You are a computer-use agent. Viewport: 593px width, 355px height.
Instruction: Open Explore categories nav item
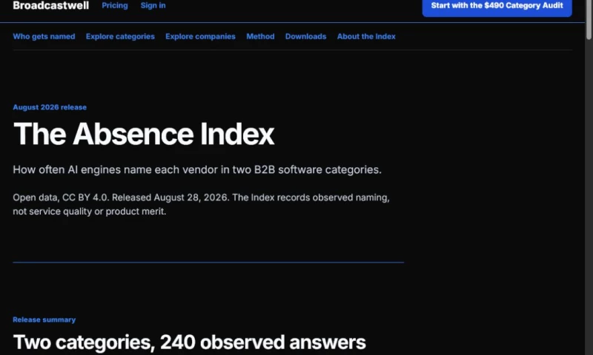pos(120,36)
